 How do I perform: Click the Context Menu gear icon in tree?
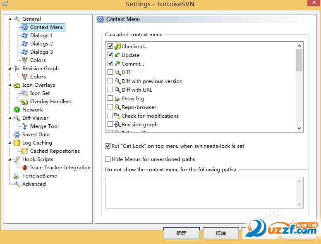coord(25,27)
